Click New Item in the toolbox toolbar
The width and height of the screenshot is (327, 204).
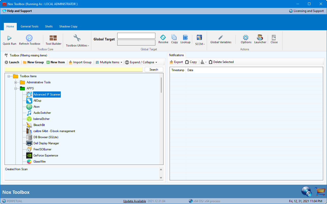coord(56,62)
